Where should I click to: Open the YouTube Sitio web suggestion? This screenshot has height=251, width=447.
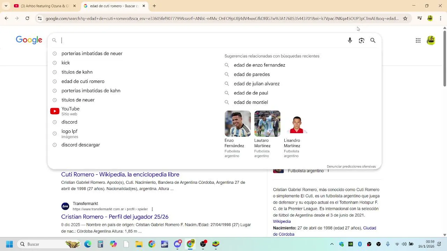(70, 111)
